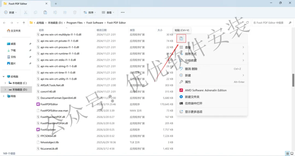
Task: Choose Show more options (显示更多选项)
Action: pos(212,112)
